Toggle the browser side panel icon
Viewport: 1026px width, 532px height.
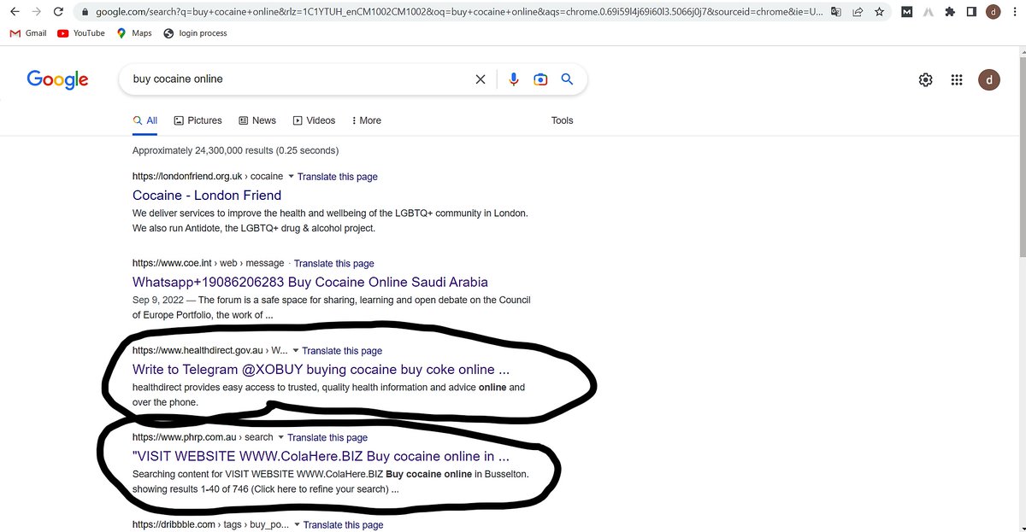click(x=971, y=12)
